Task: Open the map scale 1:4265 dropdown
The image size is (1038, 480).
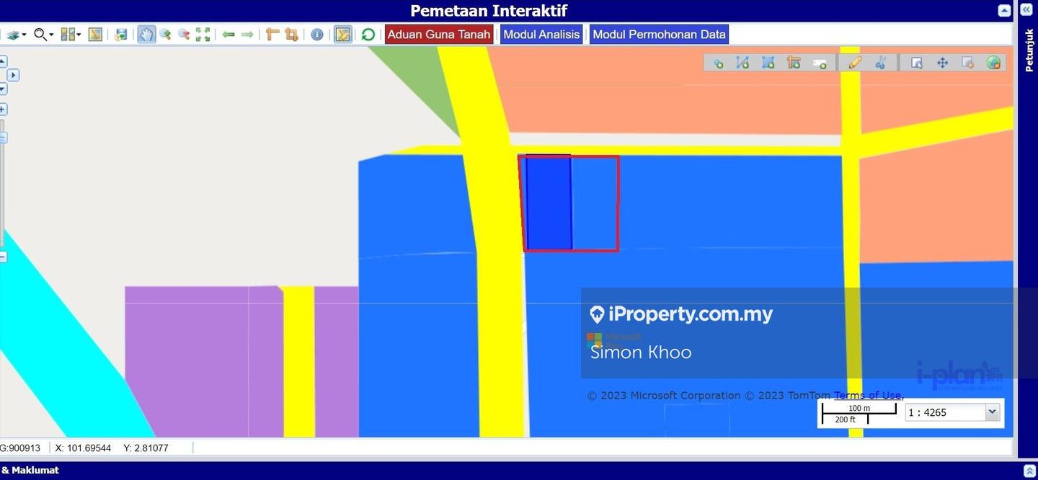Action: click(992, 412)
